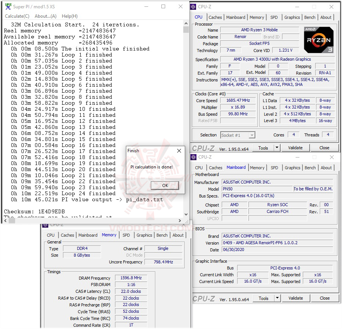The height and width of the screenshot is (329, 342).
Task: Expand Tools dropdown arrow in Mainboard CPU-Z window
Action: tap(277, 298)
